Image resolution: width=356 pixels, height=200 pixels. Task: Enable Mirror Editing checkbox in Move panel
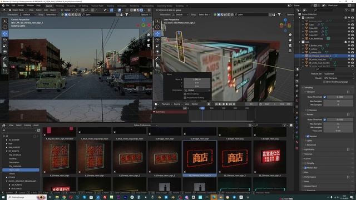coord(185,94)
